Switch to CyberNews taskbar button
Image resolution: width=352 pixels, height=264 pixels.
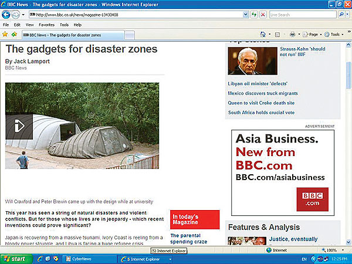(x=89, y=259)
